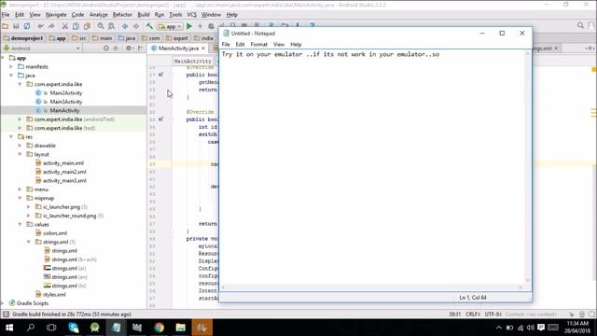Click the Copy toolbar icon
This screenshot has width=597, height=336.
coord(76,26)
